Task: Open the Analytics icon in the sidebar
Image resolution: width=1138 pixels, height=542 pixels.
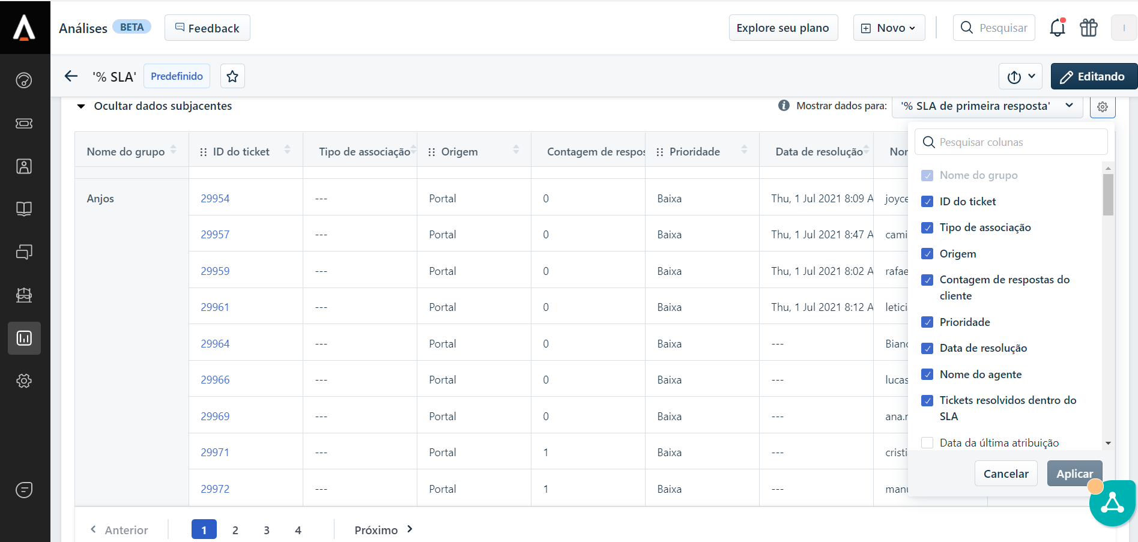Action: tap(24, 338)
